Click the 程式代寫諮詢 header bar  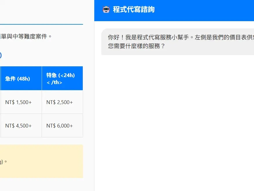coord(174,9)
